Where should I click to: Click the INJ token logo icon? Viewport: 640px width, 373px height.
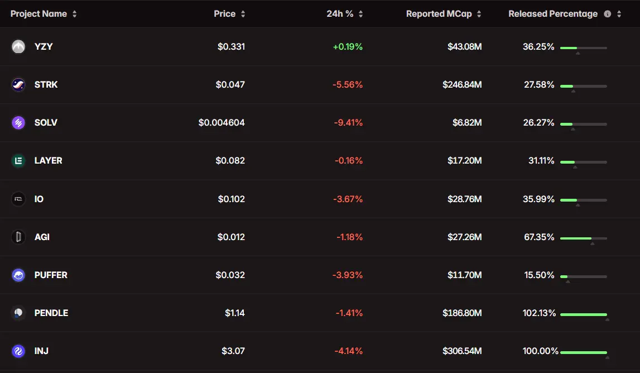coord(18,351)
